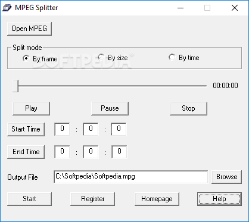249x222 pixels.
Task: Select the By frame split mode
Action: pyautogui.click(x=40, y=59)
